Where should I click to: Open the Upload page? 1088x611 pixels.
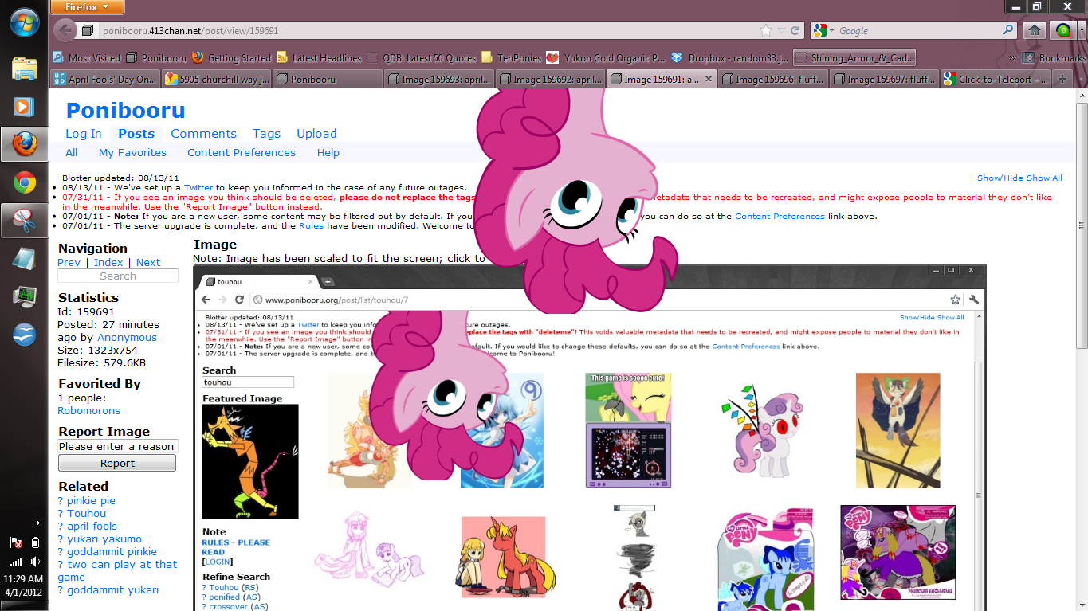pos(316,134)
